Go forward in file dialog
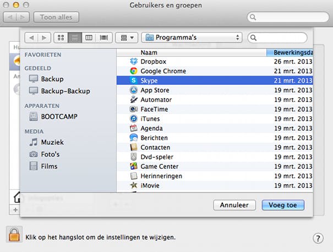Image resolution: width=333 pixels, height=252 pixels. click(44, 37)
